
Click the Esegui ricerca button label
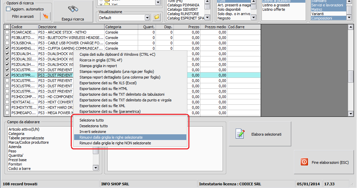coord(73,19)
